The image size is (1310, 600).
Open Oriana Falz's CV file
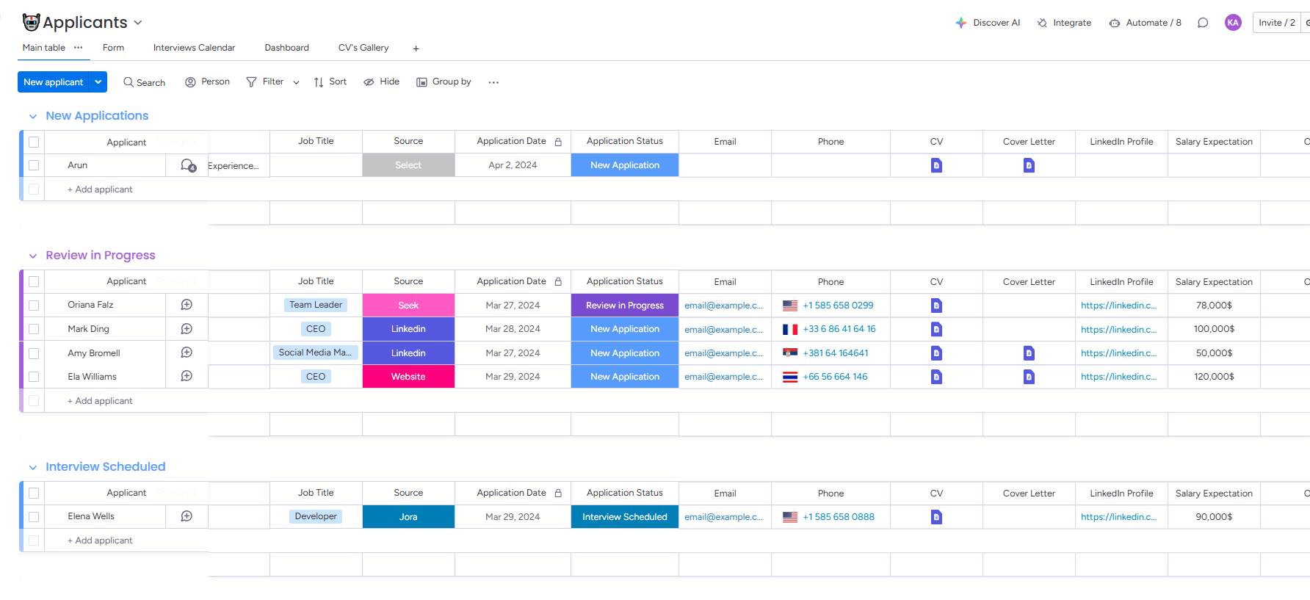click(x=936, y=305)
